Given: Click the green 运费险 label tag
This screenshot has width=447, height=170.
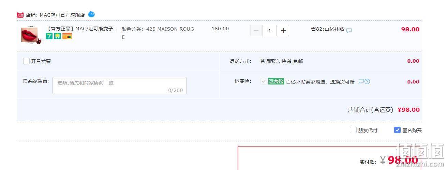Looking at the screenshot, I should coord(276,81).
